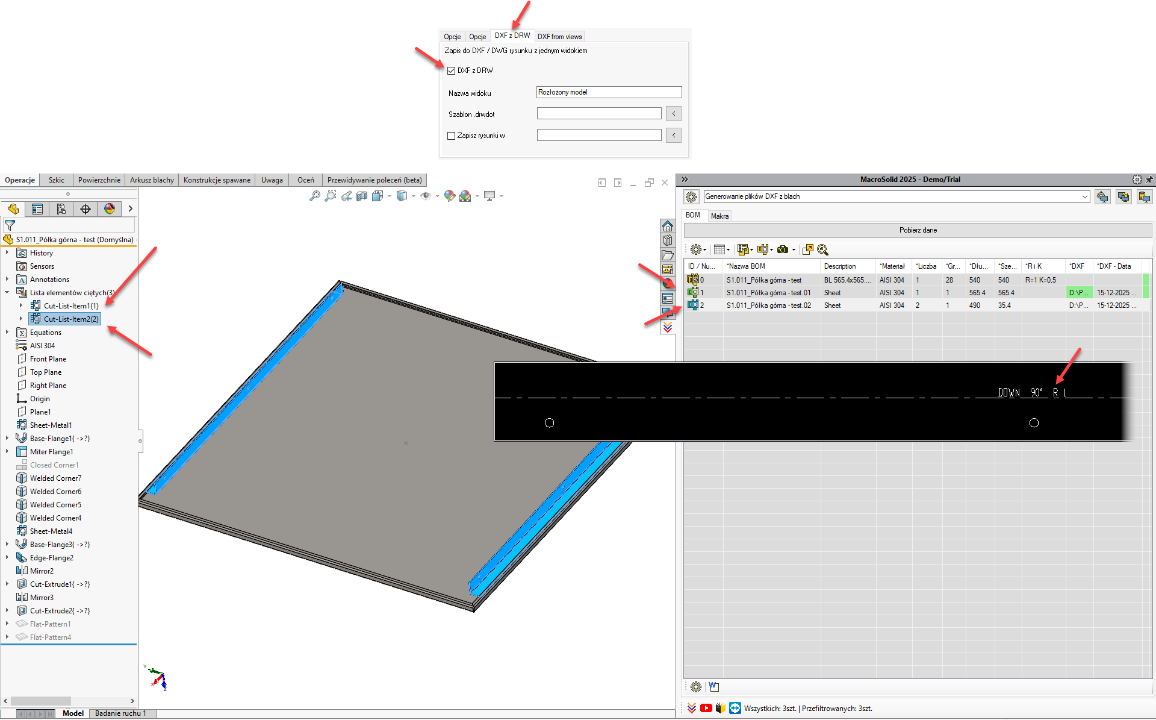Click the YouTube icon in MacroSolid status bar
This screenshot has height=720, width=1156.
click(706, 709)
